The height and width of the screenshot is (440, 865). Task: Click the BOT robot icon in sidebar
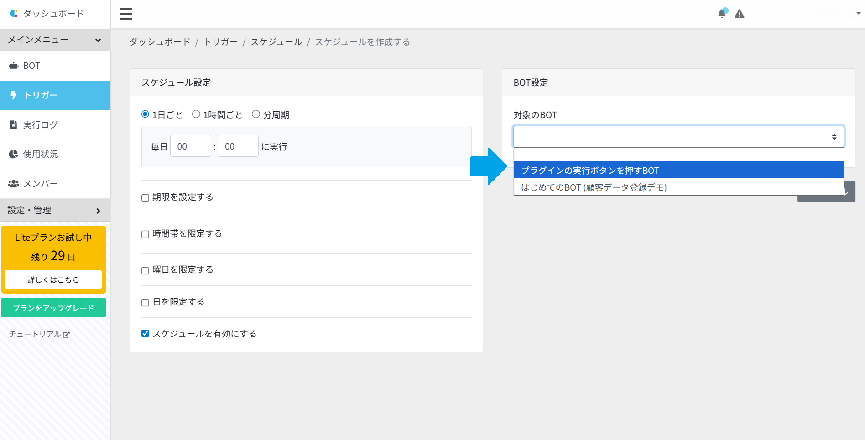pyautogui.click(x=14, y=66)
